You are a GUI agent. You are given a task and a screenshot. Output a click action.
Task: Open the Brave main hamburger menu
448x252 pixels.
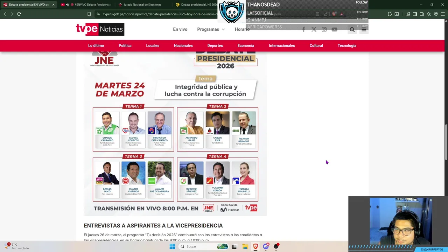pyautogui.click(x=443, y=14)
